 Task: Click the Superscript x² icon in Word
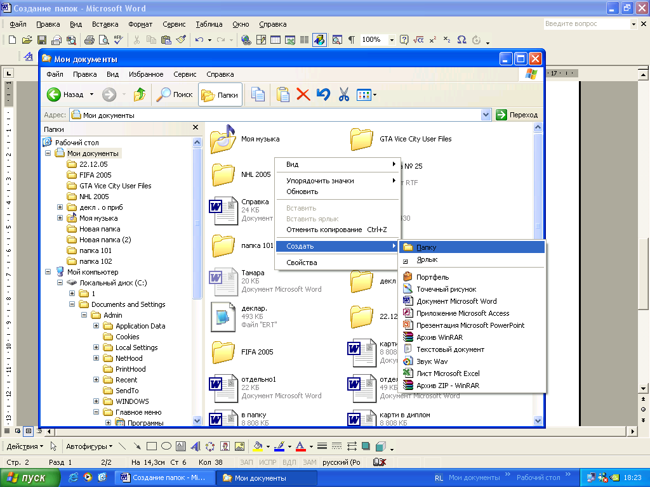pyautogui.click(x=433, y=40)
